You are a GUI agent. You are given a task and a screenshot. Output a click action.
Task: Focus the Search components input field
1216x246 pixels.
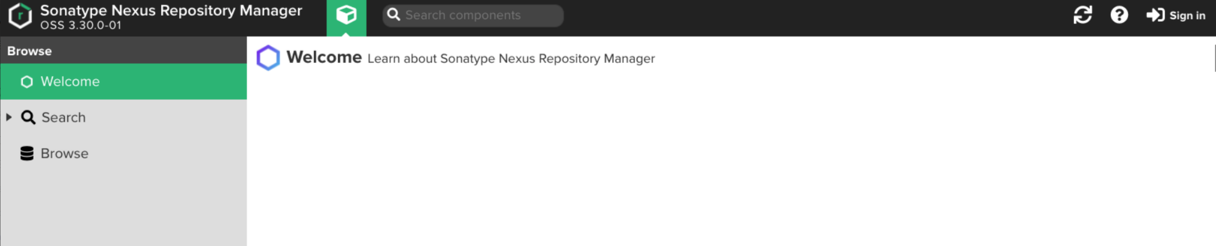click(x=480, y=15)
